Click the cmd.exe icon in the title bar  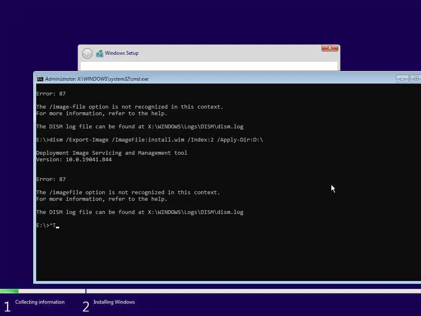click(x=40, y=79)
